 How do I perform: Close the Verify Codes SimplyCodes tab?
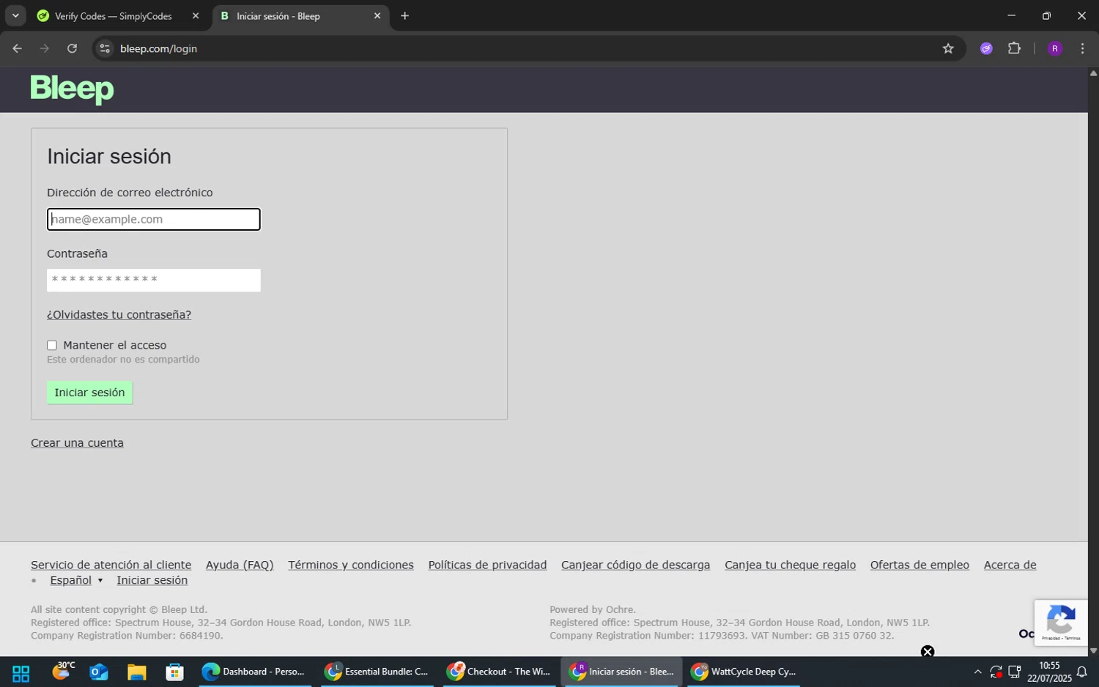196,15
